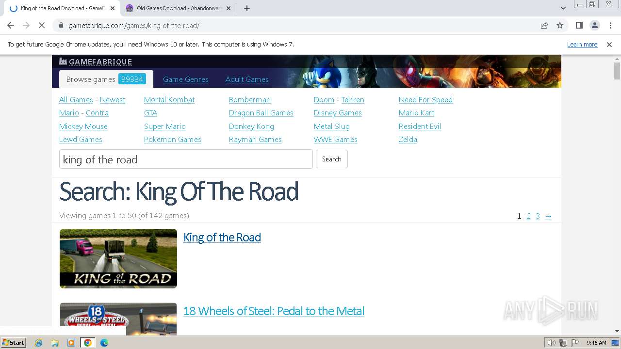Click the King of the Road game thumbnail
Viewport: 621px width, 349px height.
tap(118, 258)
